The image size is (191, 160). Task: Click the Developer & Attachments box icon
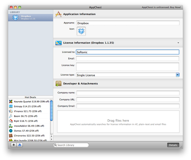(x=58, y=84)
